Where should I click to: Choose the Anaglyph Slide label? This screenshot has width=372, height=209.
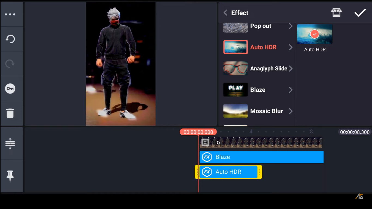[x=269, y=69]
